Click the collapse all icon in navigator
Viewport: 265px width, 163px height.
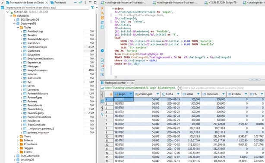[x=75, y=3]
